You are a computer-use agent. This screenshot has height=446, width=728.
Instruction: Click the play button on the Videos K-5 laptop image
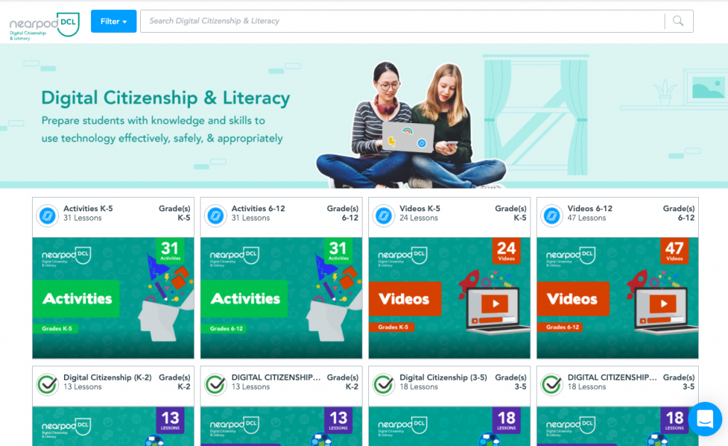495,304
